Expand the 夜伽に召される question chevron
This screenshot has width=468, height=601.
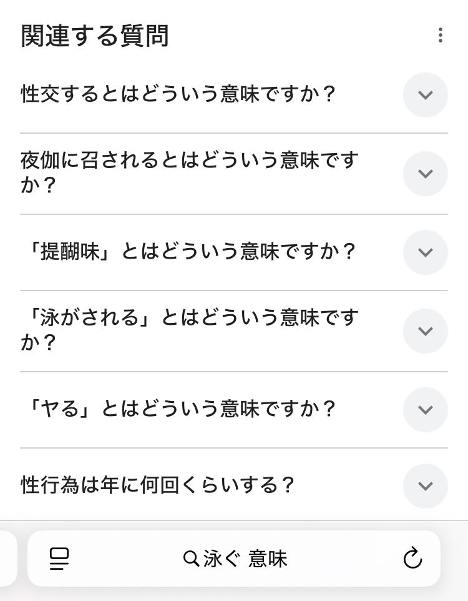(426, 174)
